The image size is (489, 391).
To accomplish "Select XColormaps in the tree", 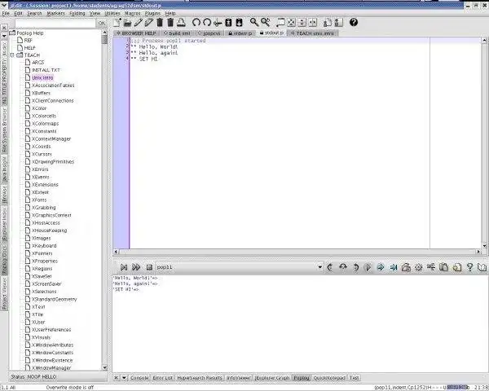I will (x=45, y=124).
